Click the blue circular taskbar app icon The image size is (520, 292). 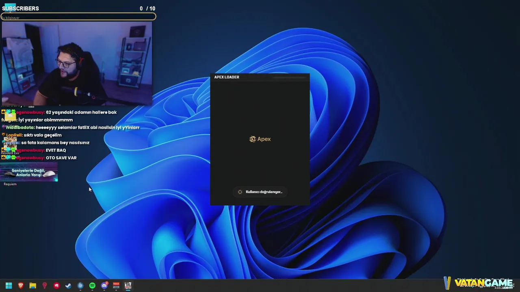pos(80,286)
